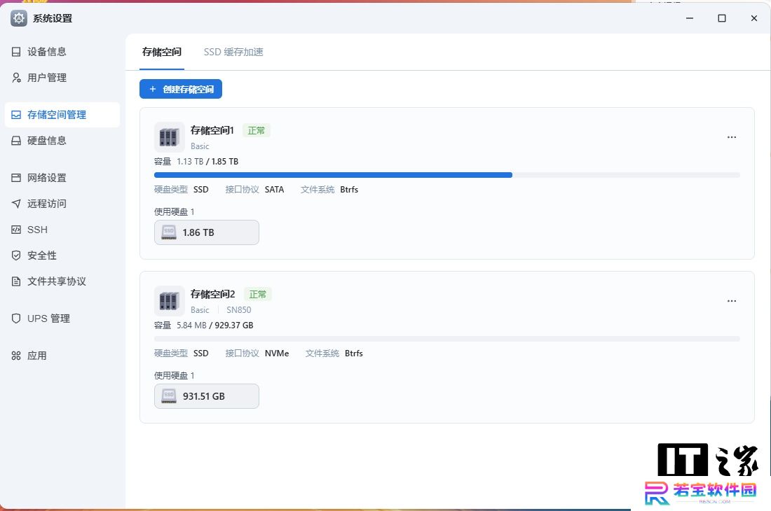
Task: Click the SN850 label
Action: click(x=238, y=309)
